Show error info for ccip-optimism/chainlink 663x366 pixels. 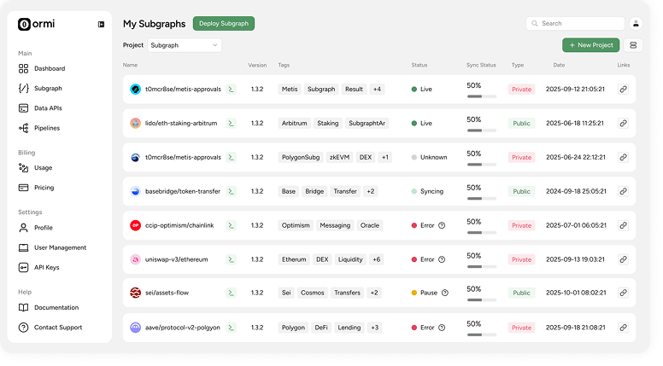point(442,225)
